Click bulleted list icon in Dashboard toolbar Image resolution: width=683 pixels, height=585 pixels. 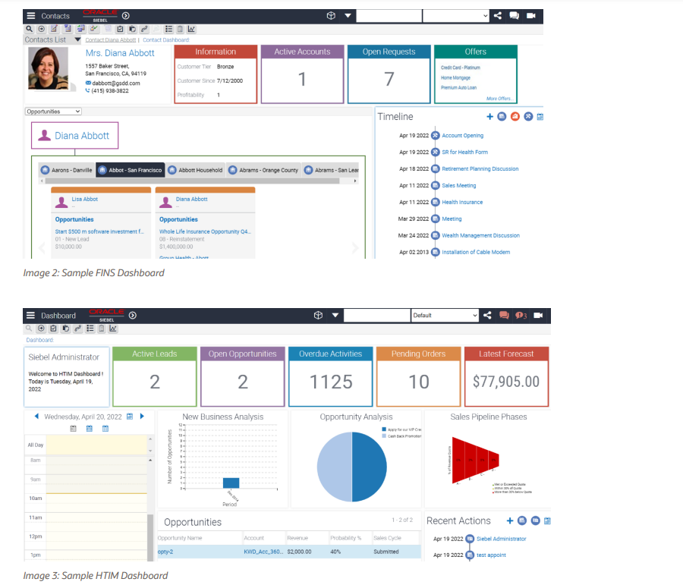tap(90, 329)
